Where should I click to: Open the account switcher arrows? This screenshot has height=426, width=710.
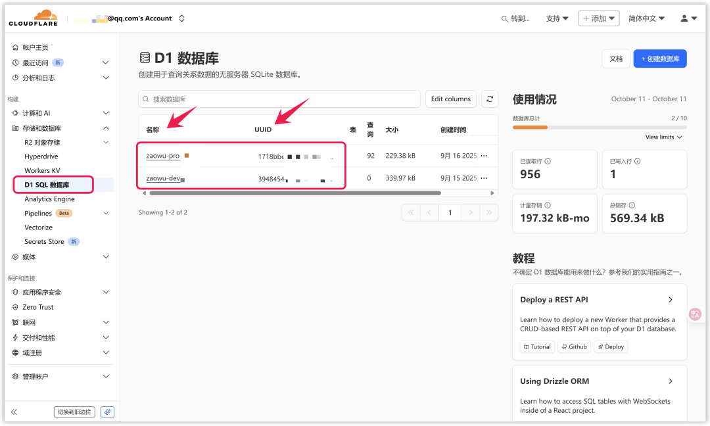pos(181,18)
